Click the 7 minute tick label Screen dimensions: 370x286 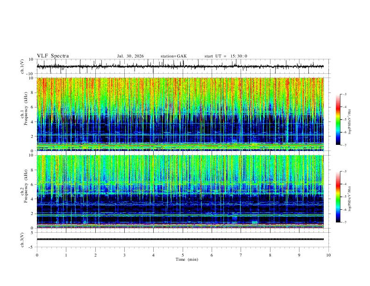[241, 255]
